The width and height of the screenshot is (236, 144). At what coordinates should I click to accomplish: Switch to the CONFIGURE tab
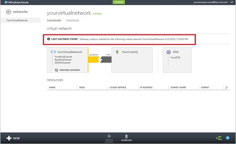click(x=72, y=21)
